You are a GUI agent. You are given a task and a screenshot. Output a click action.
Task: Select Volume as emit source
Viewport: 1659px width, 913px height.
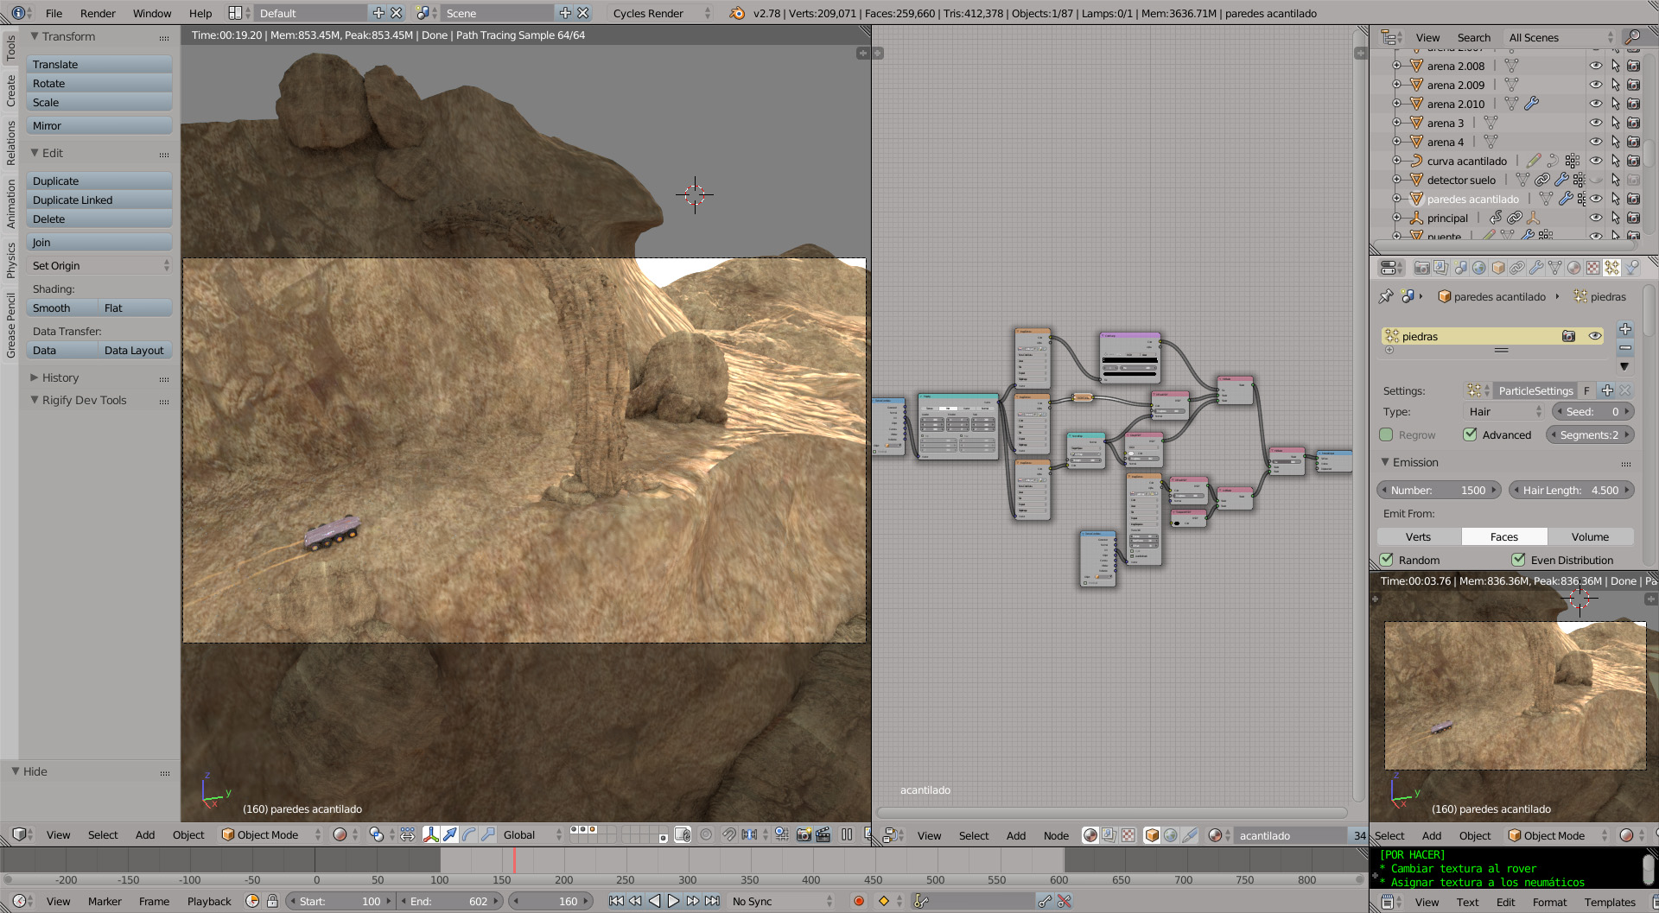pyautogui.click(x=1589, y=536)
